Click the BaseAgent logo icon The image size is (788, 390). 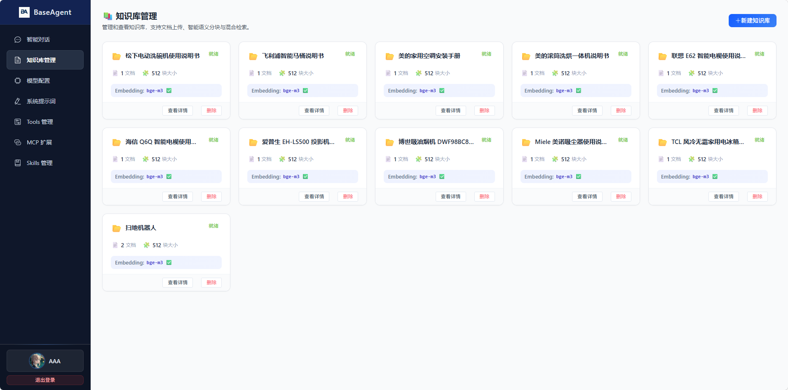coord(24,12)
